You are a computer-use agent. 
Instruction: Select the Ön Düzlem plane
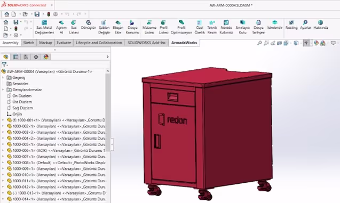[x=20, y=96]
